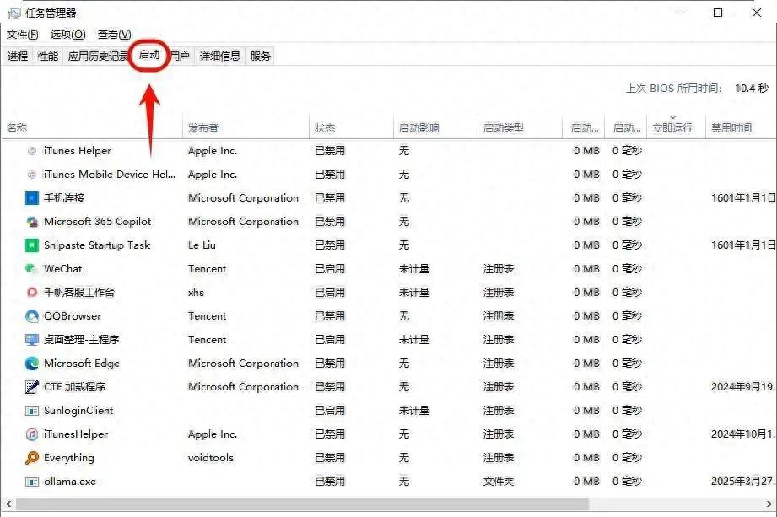Screen dimensions: 777x517
Task: Sort by the 启动影响 column header
Action: 435,127
